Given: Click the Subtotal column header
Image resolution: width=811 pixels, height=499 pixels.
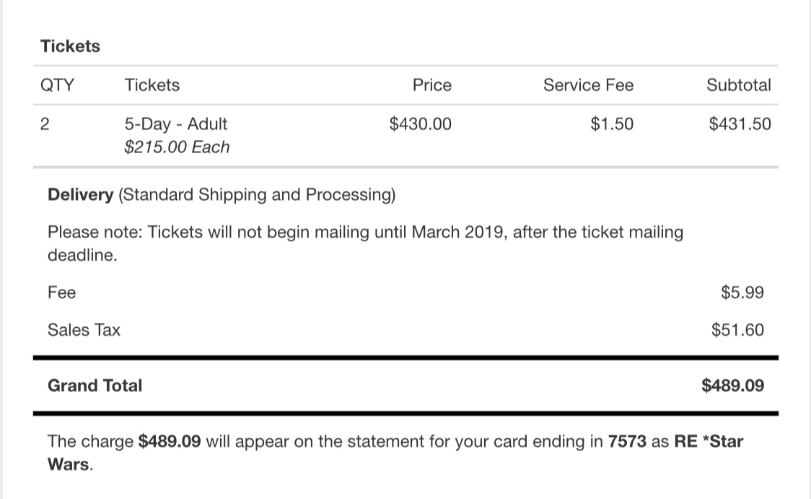Looking at the screenshot, I should coord(739,85).
